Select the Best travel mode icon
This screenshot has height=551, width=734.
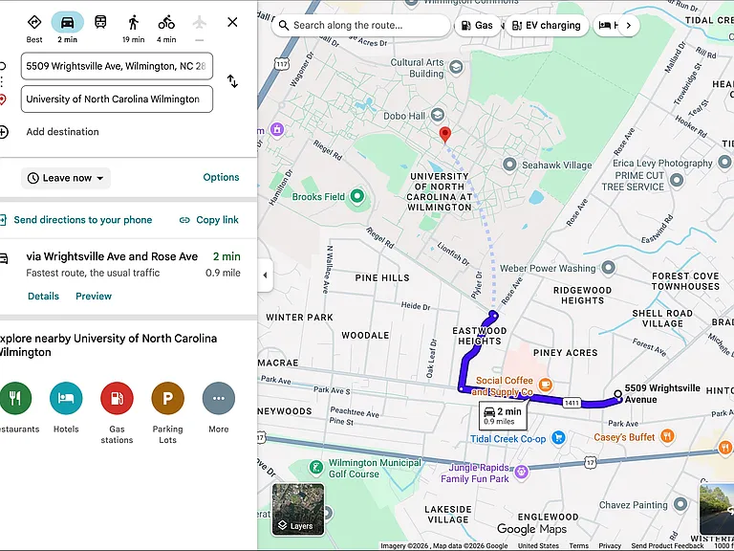tap(34, 23)
